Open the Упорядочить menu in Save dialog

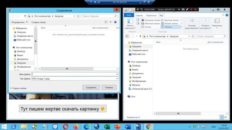19,22
